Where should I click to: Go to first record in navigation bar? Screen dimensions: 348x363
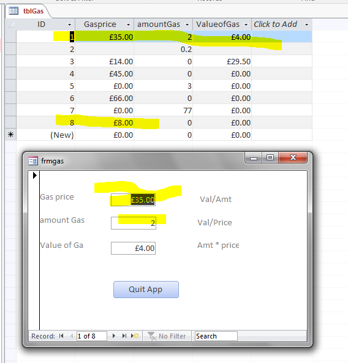(x=61, y=336)
